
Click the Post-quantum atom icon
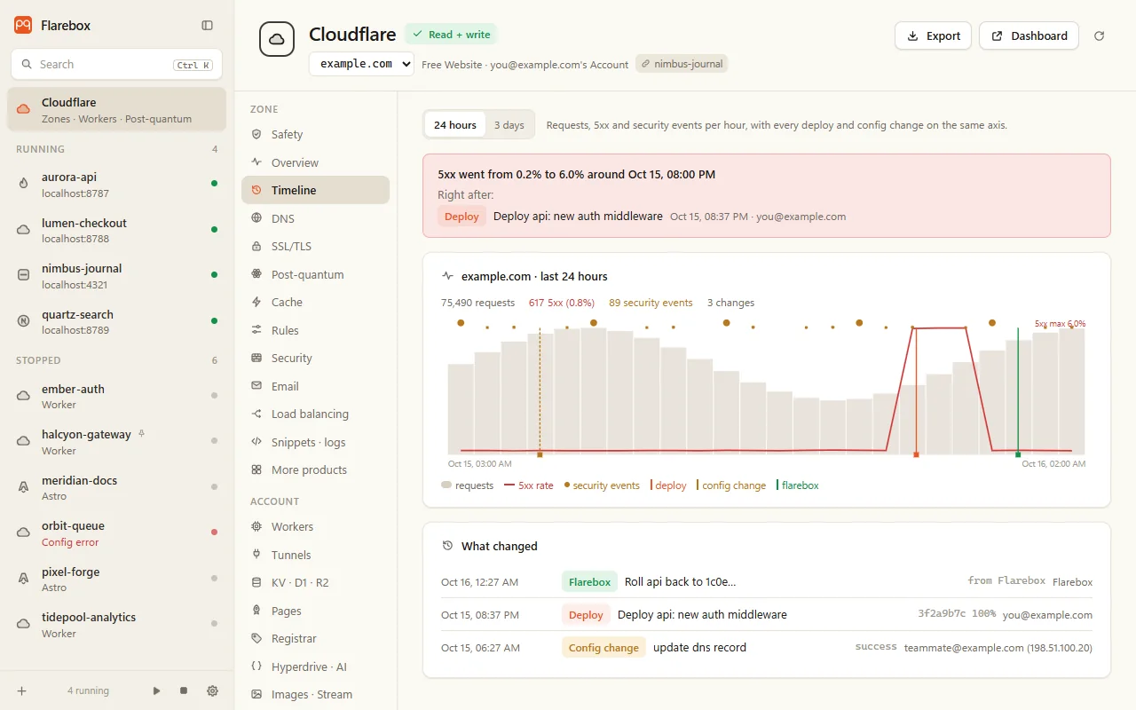(x=256, y=274)
